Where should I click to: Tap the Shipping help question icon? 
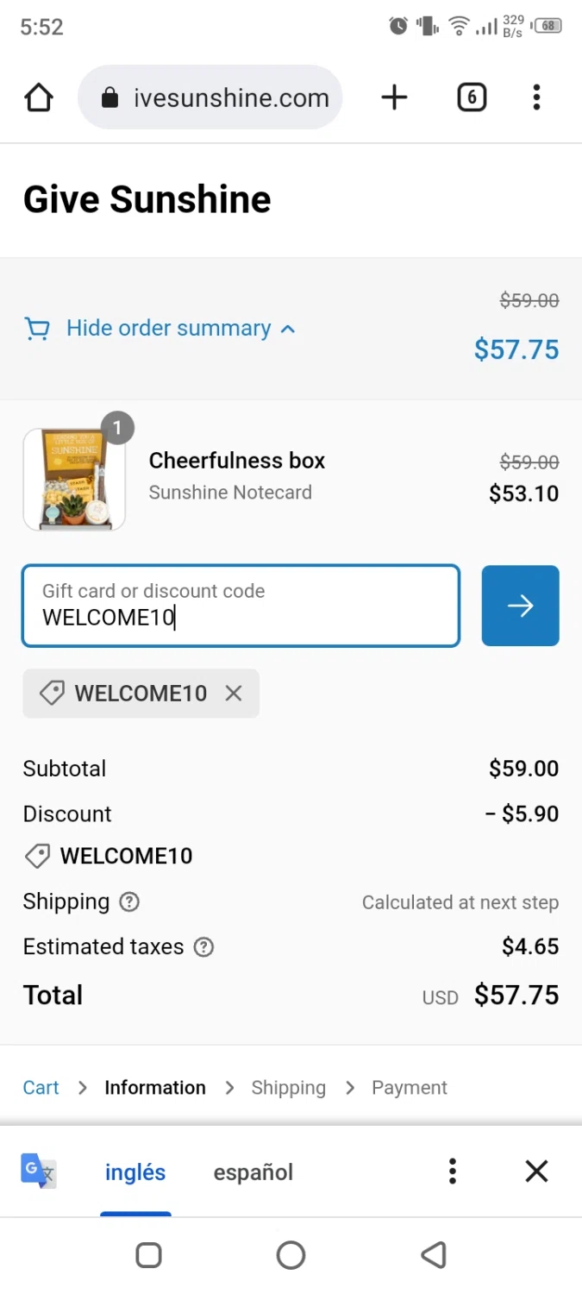[129, 902]
